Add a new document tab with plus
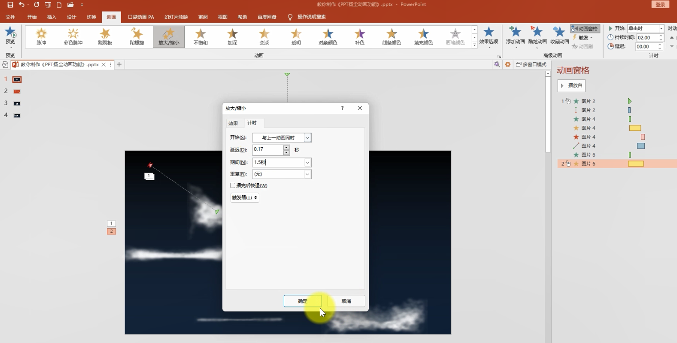677x343 pixels. coord(119,65)
